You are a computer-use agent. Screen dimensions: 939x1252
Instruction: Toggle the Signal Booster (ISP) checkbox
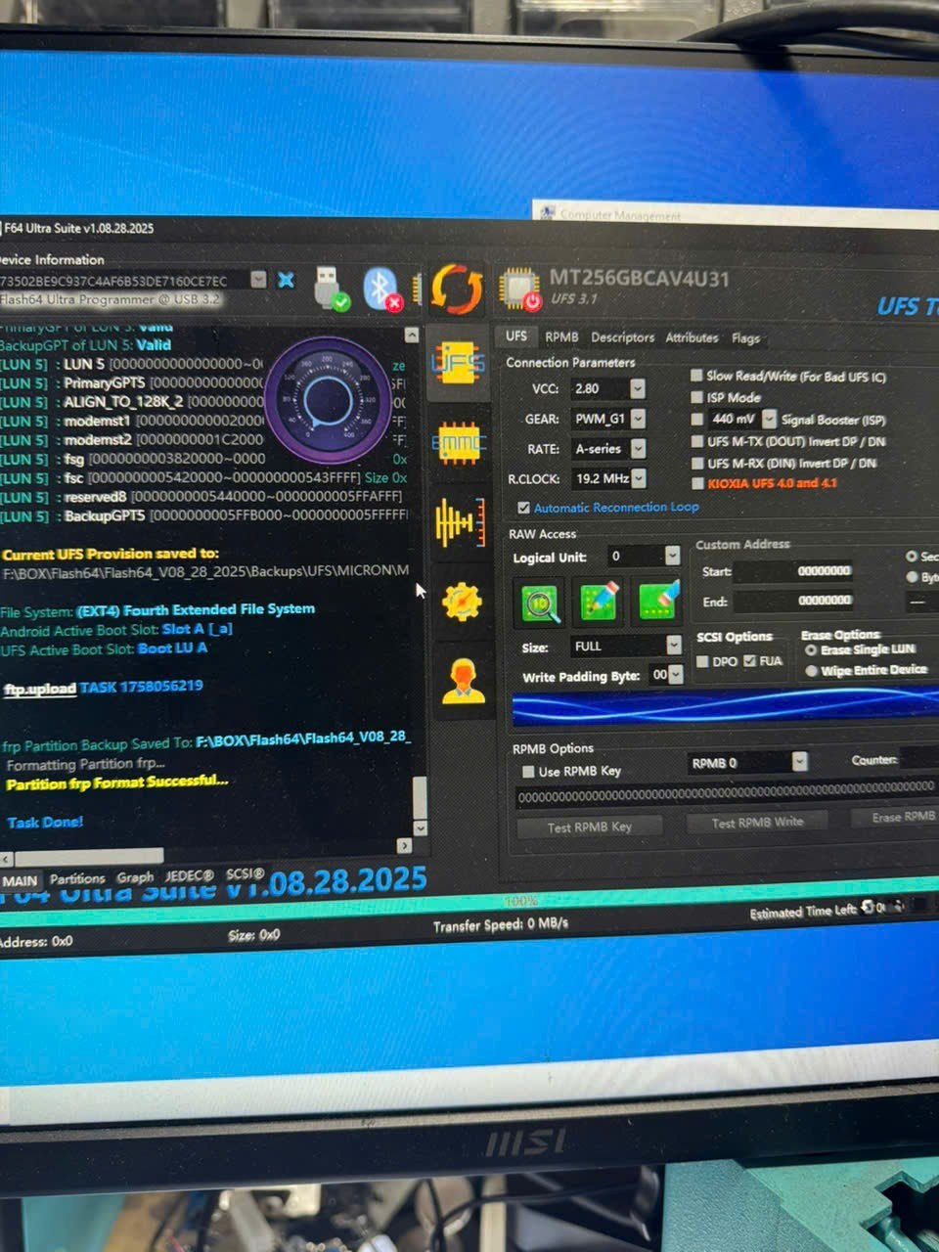click(697, 419)
